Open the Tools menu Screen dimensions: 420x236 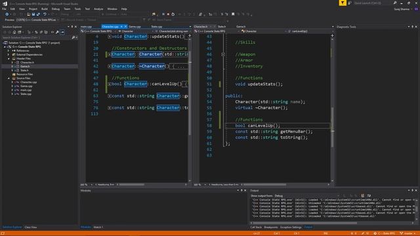coord(77,9)
